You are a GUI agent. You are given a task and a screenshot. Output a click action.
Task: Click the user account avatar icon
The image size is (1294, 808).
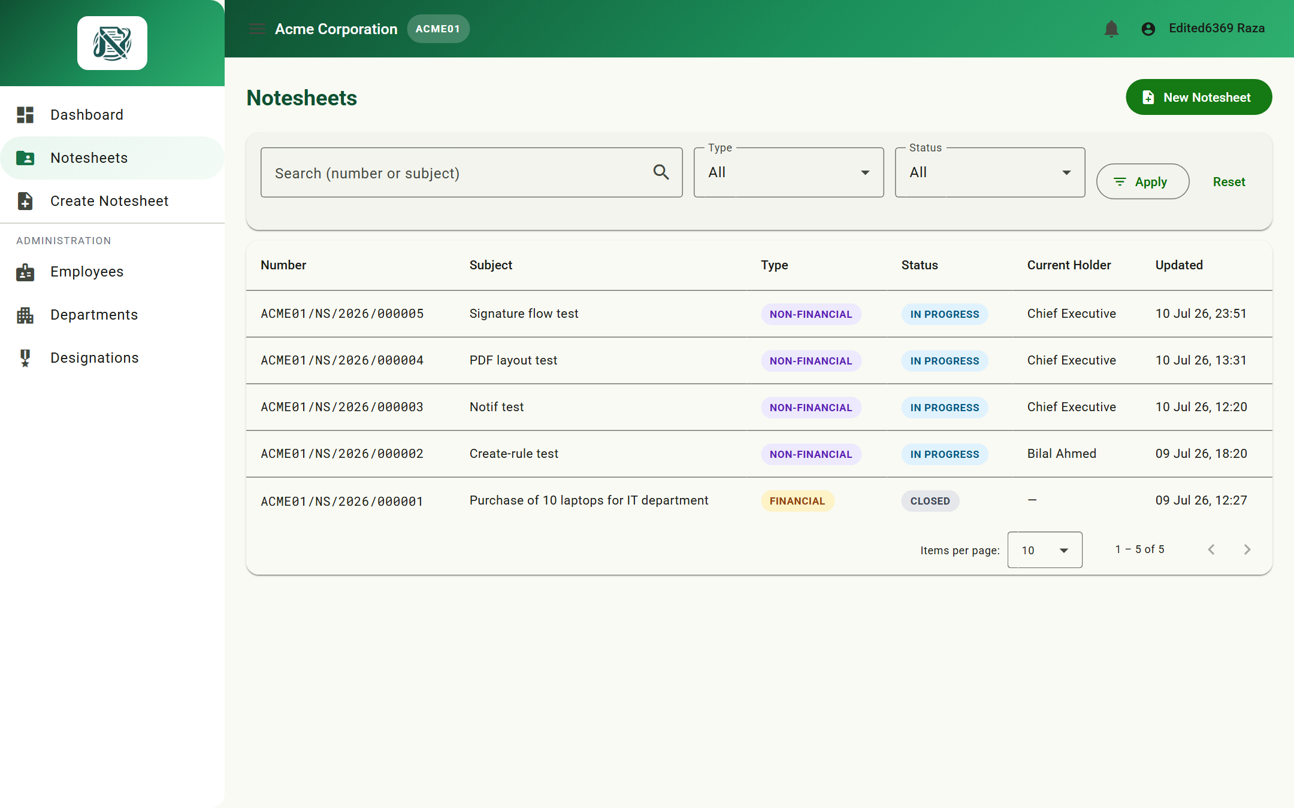(x=1148, y=29)
